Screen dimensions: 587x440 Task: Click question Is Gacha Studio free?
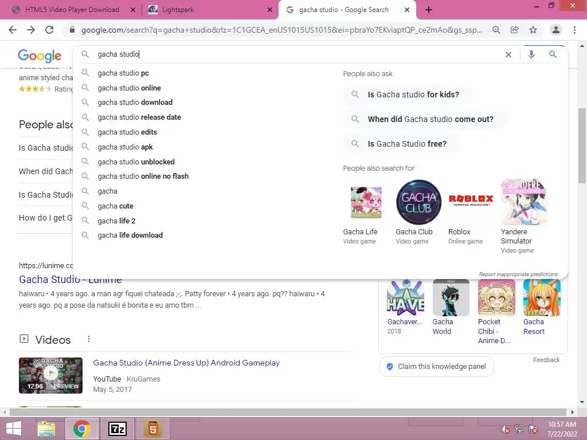[x=401, y=144]
